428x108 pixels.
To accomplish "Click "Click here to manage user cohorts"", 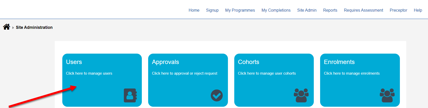I will (x=267, y=73).
